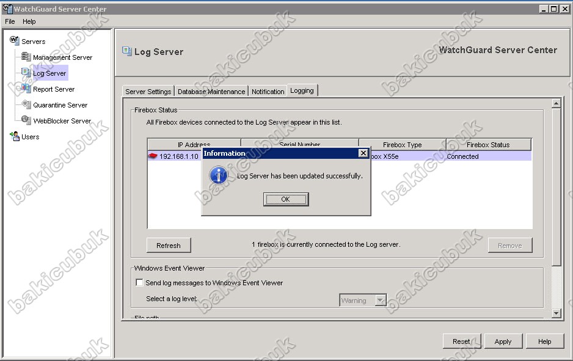The width and height of the screenshot is (573, 361).
Task: Select Management Server in the tree
Action: pos(62,57)
